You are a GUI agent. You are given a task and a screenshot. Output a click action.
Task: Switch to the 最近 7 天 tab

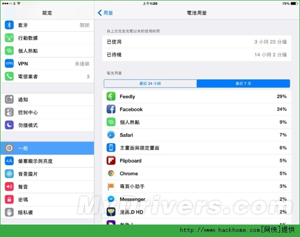(x=243, y=84)
